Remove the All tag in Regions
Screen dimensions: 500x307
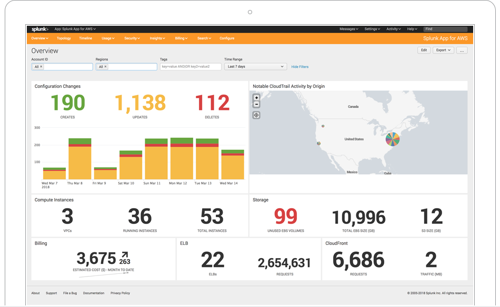point(106,67)
